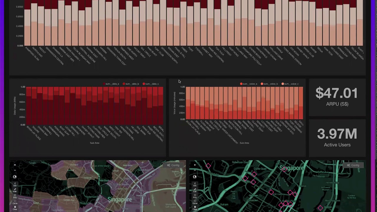Select the Info tool on the left map
Image resolution: width=377 pixels, height=212 pixels.
[15, 185]
